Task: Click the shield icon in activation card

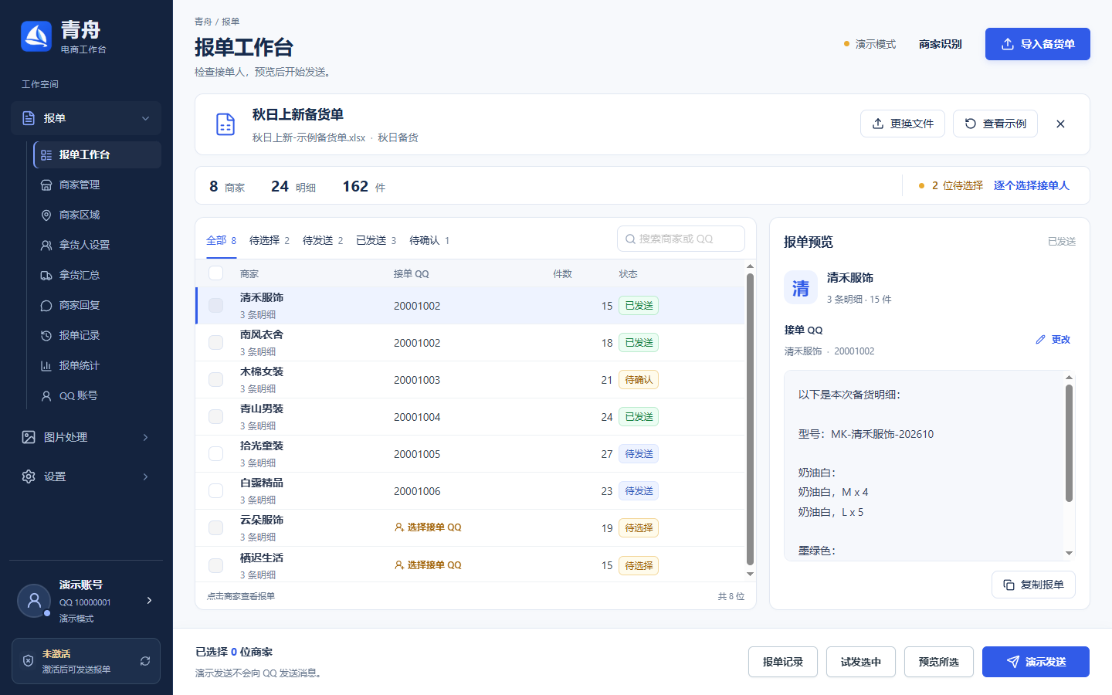Action: [x=28, y=661]
